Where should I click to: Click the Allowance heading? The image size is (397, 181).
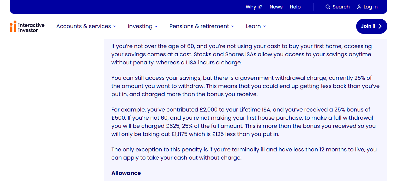click(x=126, y=173)
